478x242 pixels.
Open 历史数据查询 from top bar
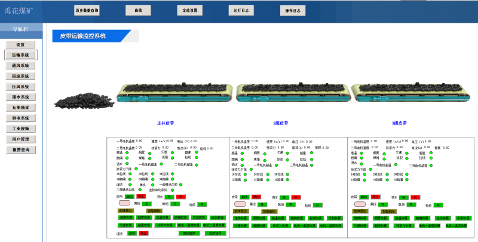tap(87, 10)
